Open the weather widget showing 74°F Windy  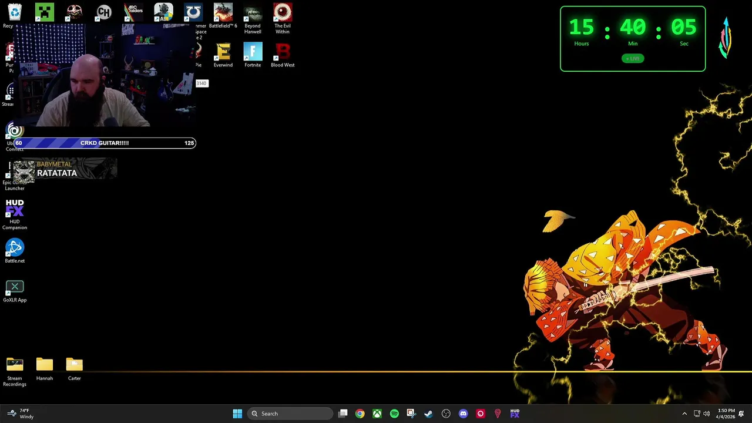(x=21, y=414)
